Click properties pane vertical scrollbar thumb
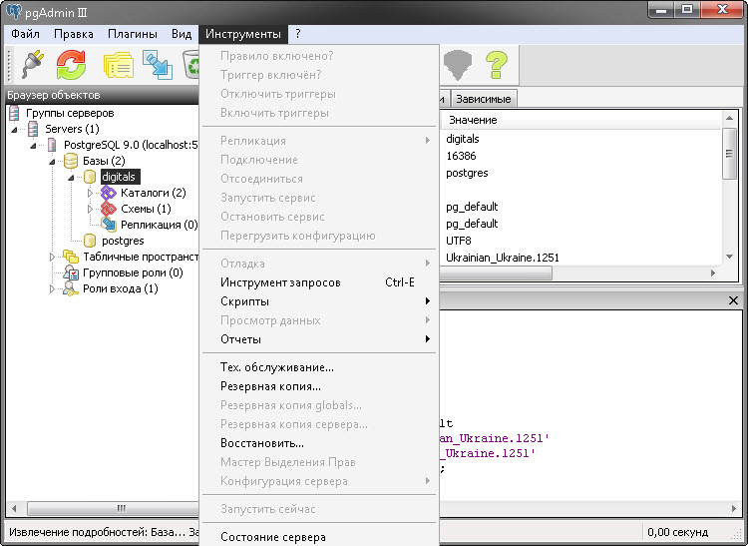 click(x=729, y=154)
